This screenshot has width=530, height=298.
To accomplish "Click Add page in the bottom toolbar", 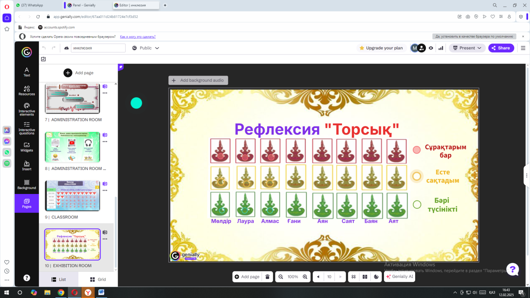I will [x=247, y=277].
